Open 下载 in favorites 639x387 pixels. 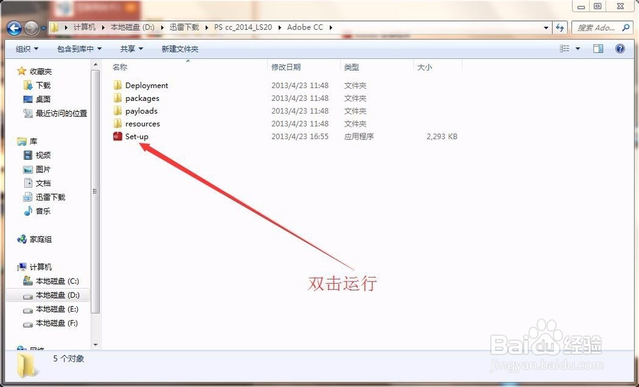[x=43, y=85]
